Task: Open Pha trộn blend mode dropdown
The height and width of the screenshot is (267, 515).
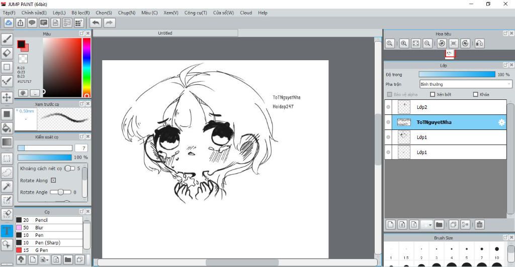Action: (466, 84)
